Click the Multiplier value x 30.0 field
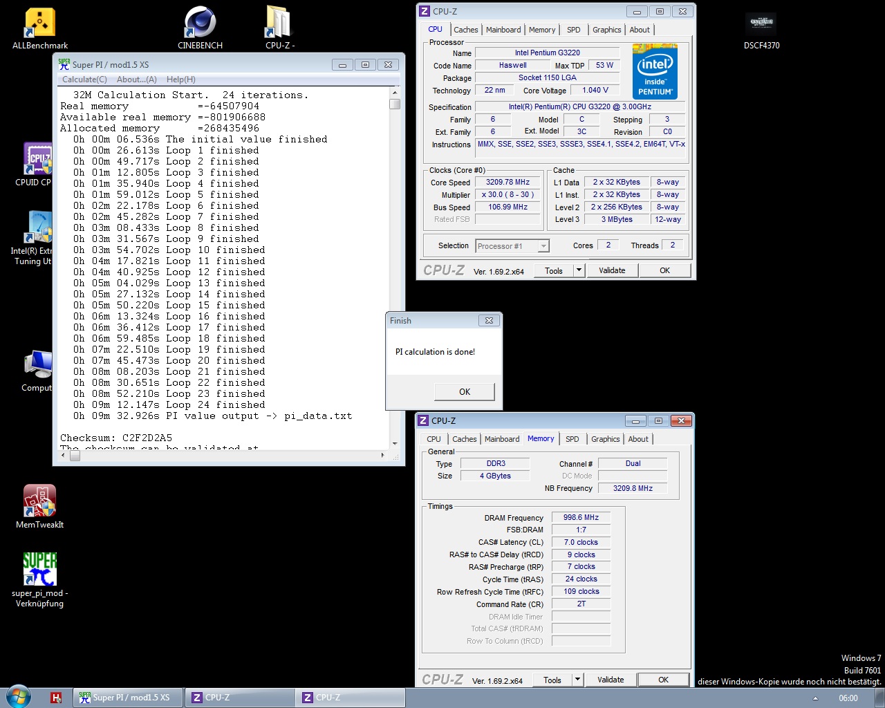 click(507, 195)
